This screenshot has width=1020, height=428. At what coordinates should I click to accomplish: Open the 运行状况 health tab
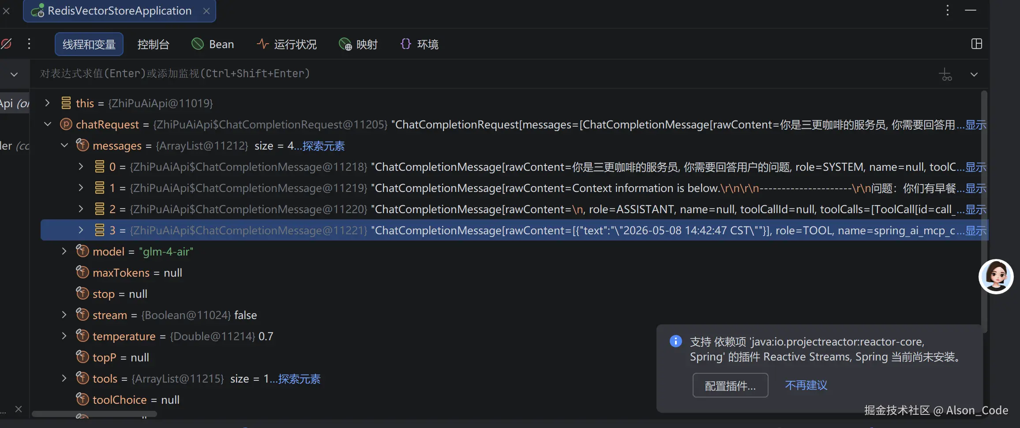click(x=287, y=44)
